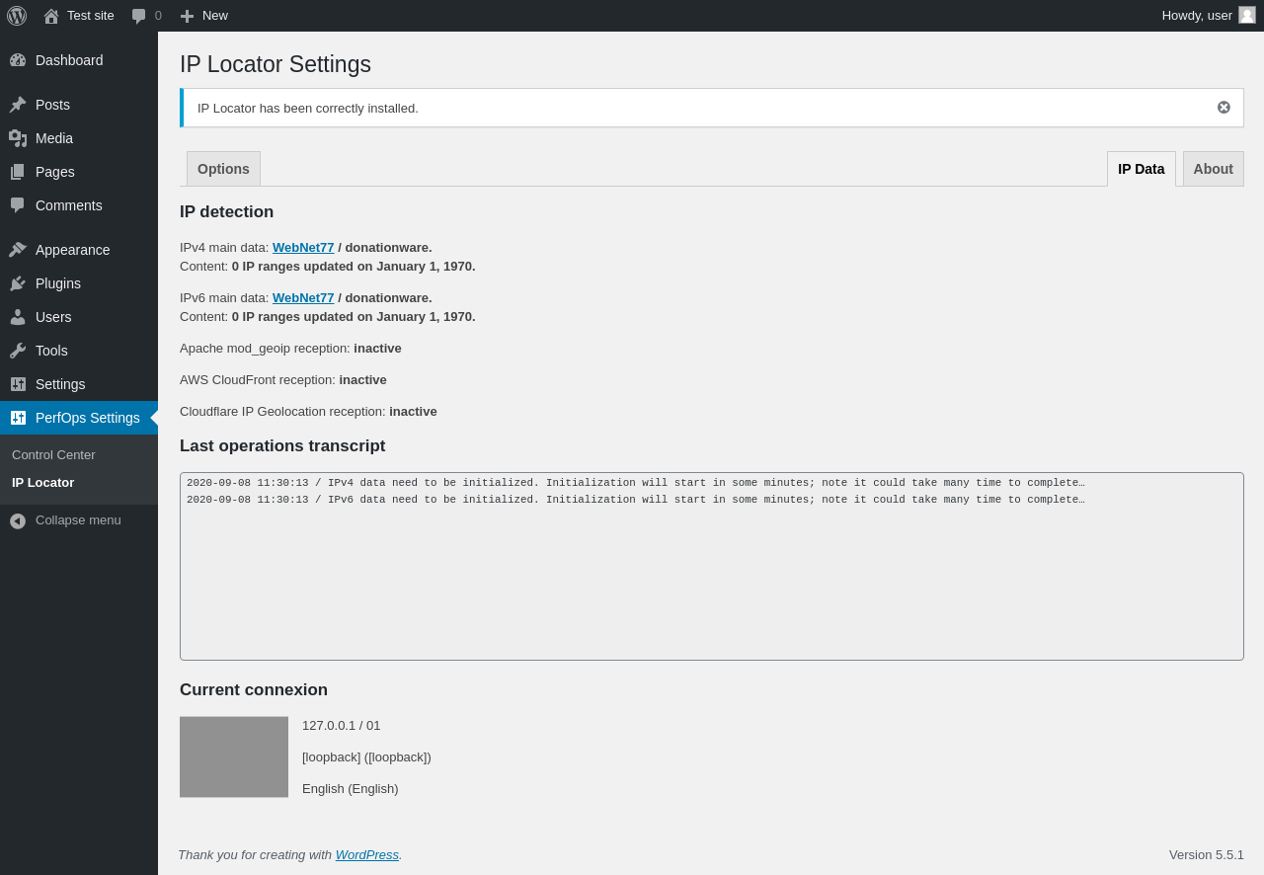
Task: Open the comments bubble in admin bar
Action: coord(139,16)
